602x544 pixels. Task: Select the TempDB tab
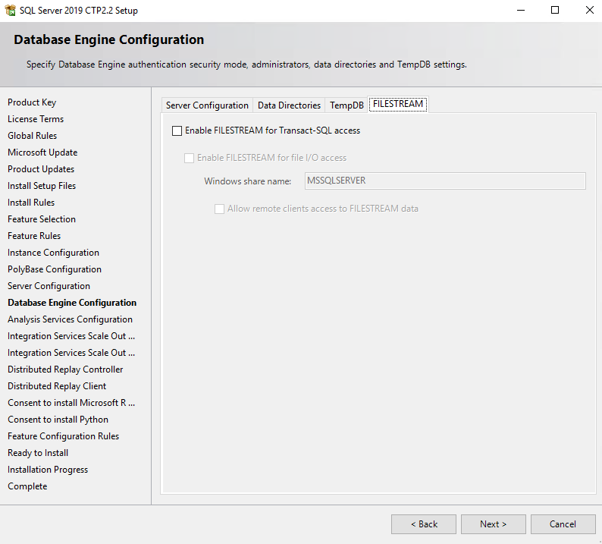click(x=346, y=105)
